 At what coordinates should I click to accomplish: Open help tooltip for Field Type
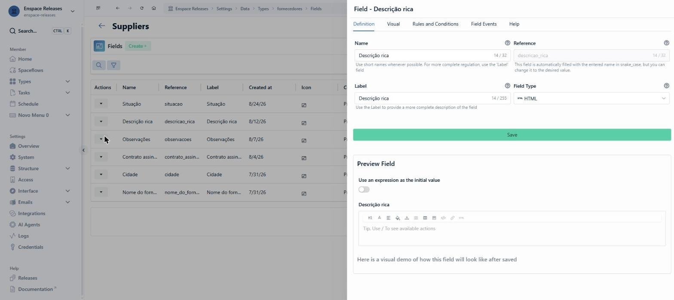coord(666,86)
